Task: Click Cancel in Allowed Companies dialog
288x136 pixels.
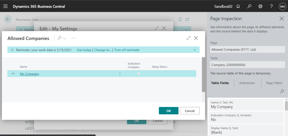Action: 190,111
